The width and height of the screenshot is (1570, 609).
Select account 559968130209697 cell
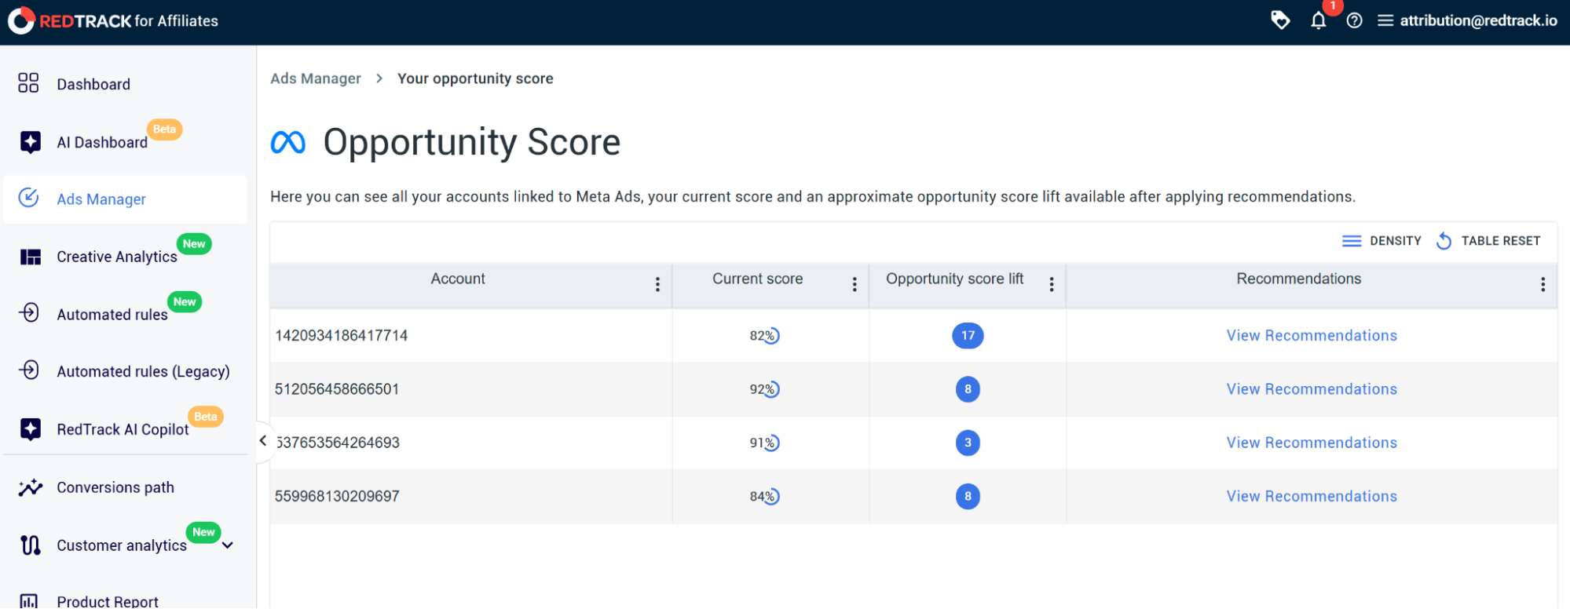pos(470,496)
